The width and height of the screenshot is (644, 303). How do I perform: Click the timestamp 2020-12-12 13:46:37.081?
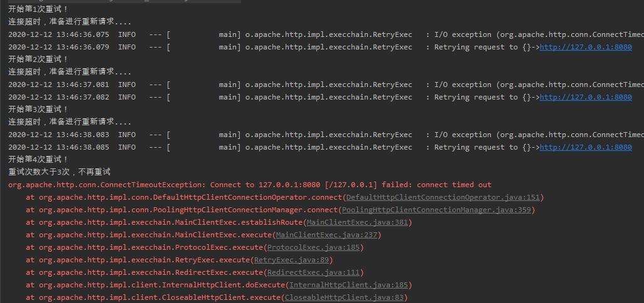point(59,85)
